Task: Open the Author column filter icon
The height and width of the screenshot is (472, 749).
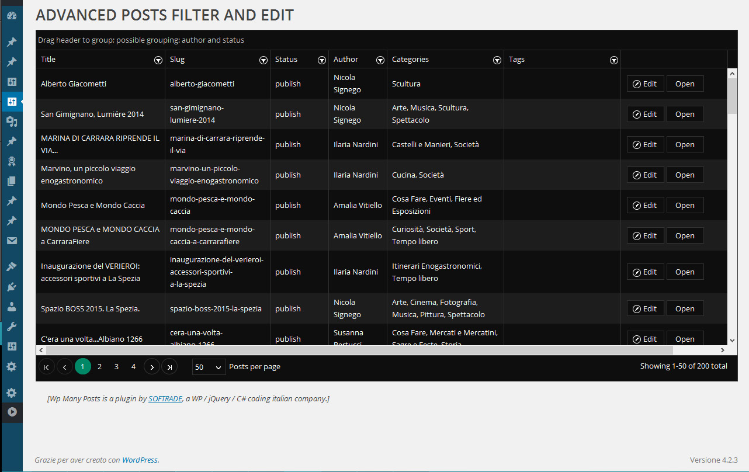Action: [x=380, y=60]
